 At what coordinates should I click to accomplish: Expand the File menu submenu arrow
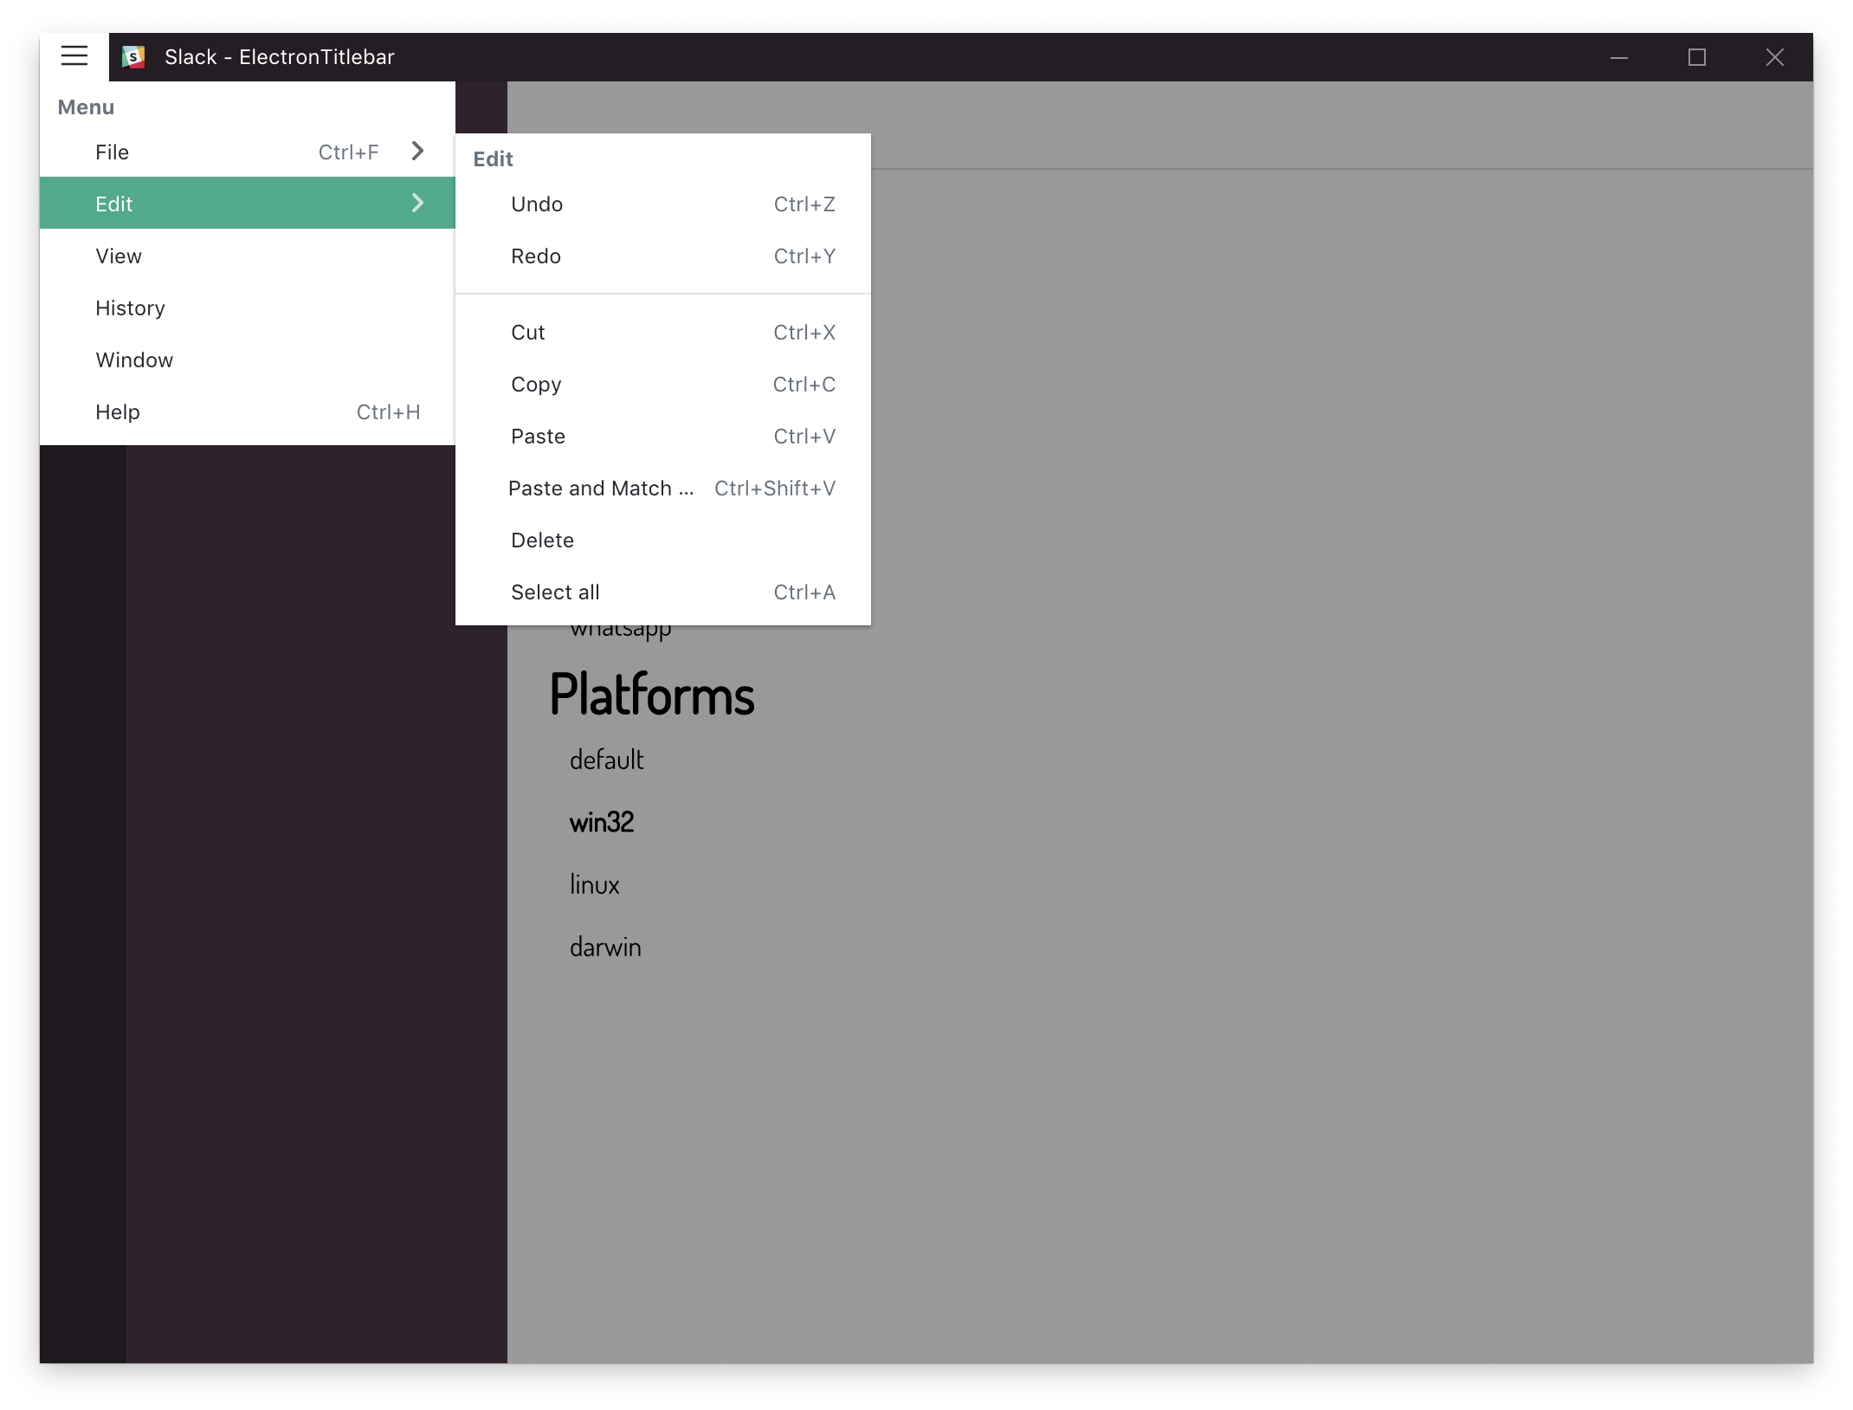pos(419,151)
